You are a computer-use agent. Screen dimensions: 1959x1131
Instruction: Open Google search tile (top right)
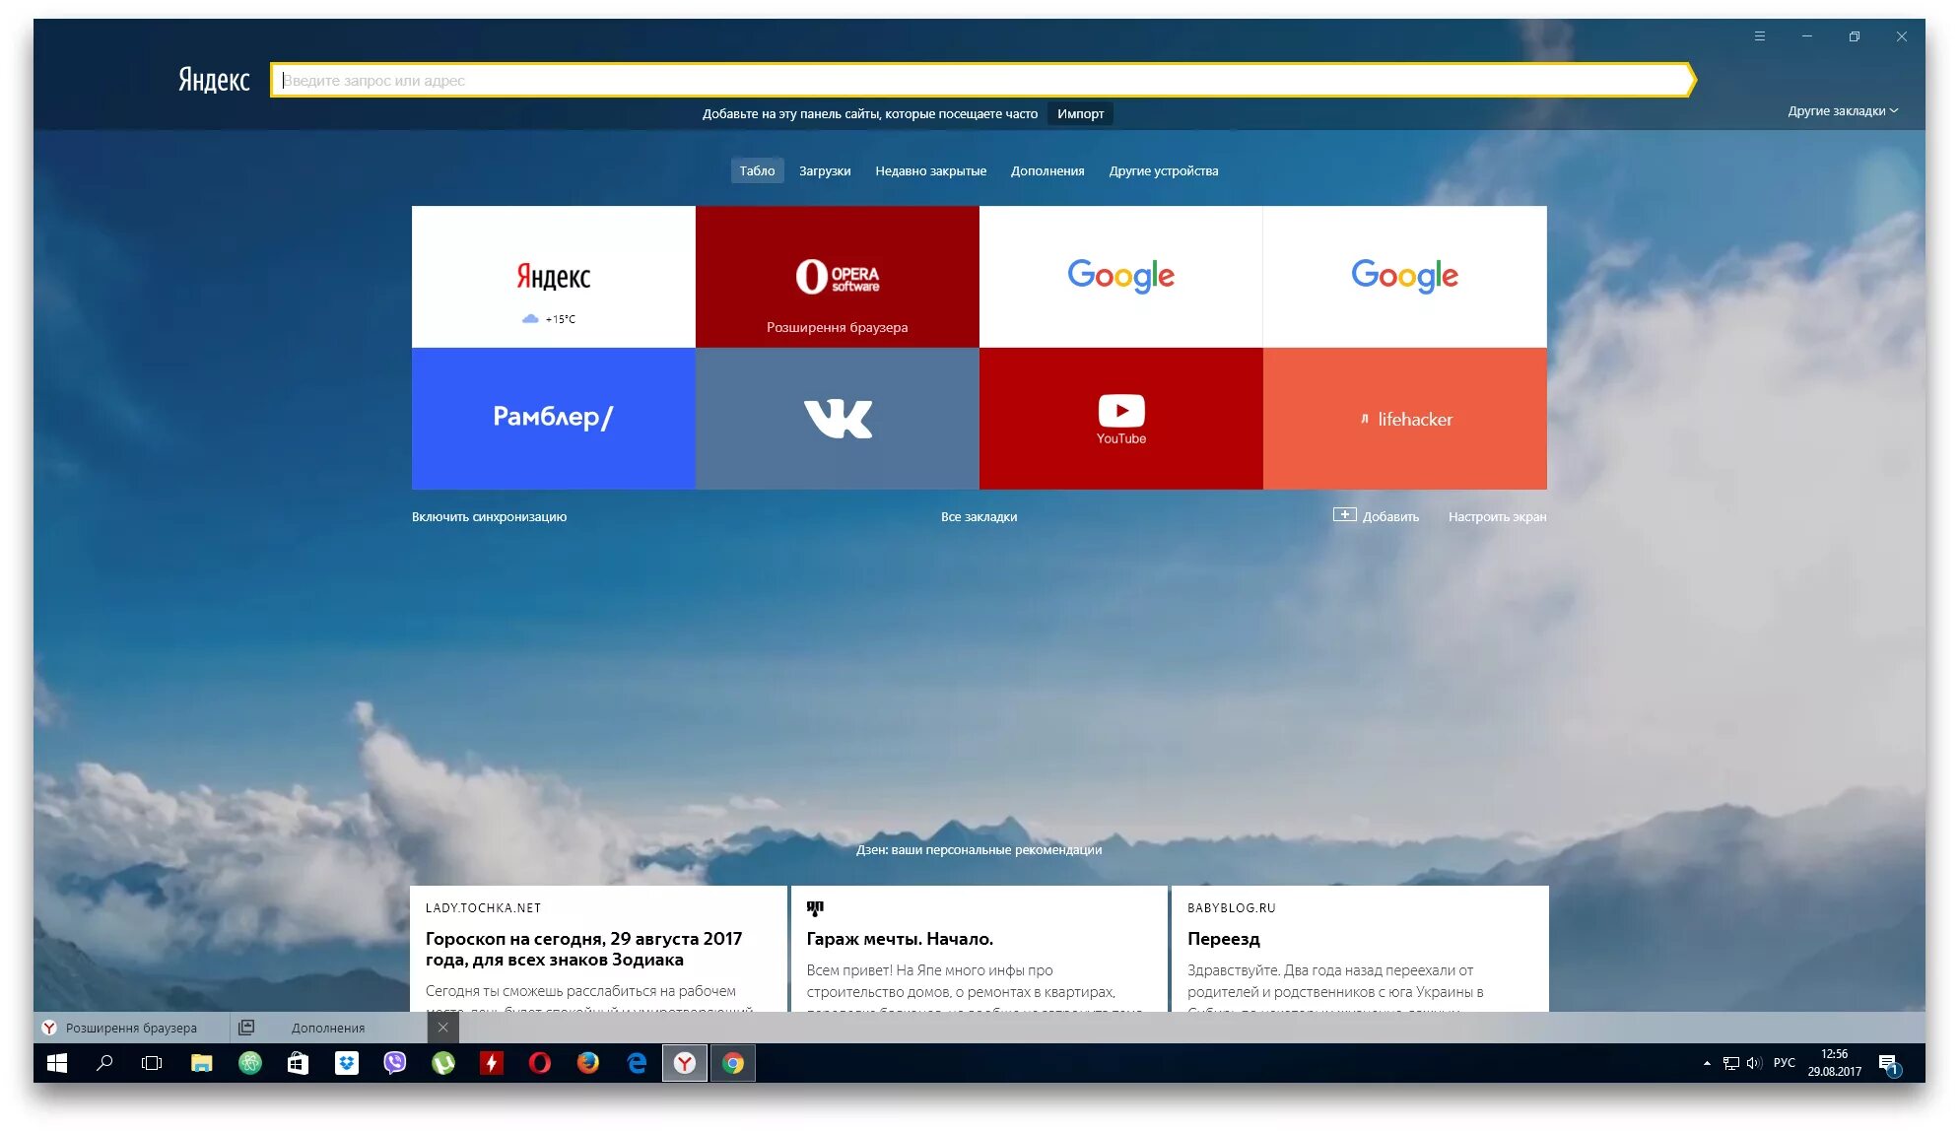(1403, 275)
